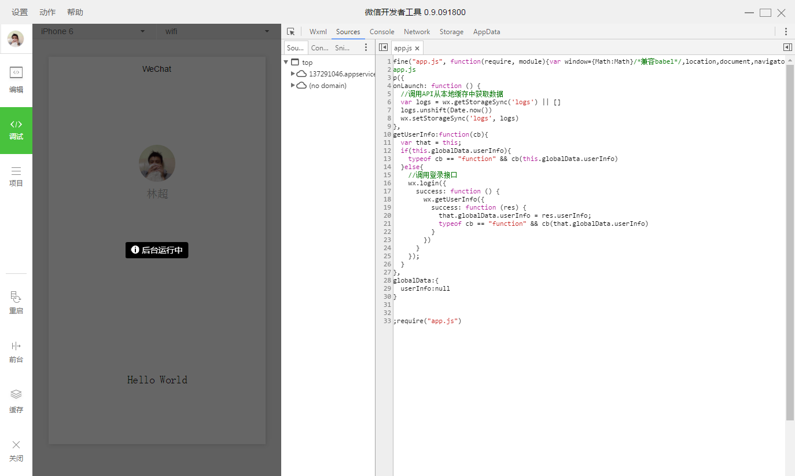Screen dimensions: 795x476
Task: Click the Hello World text in simulator
Action: (x=157, y=380)
